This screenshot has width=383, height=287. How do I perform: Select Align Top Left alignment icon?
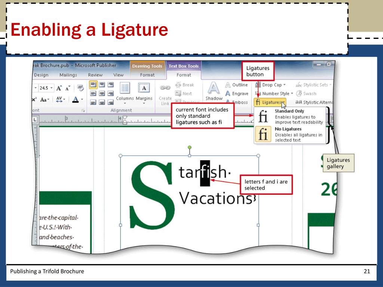[93, 85]
